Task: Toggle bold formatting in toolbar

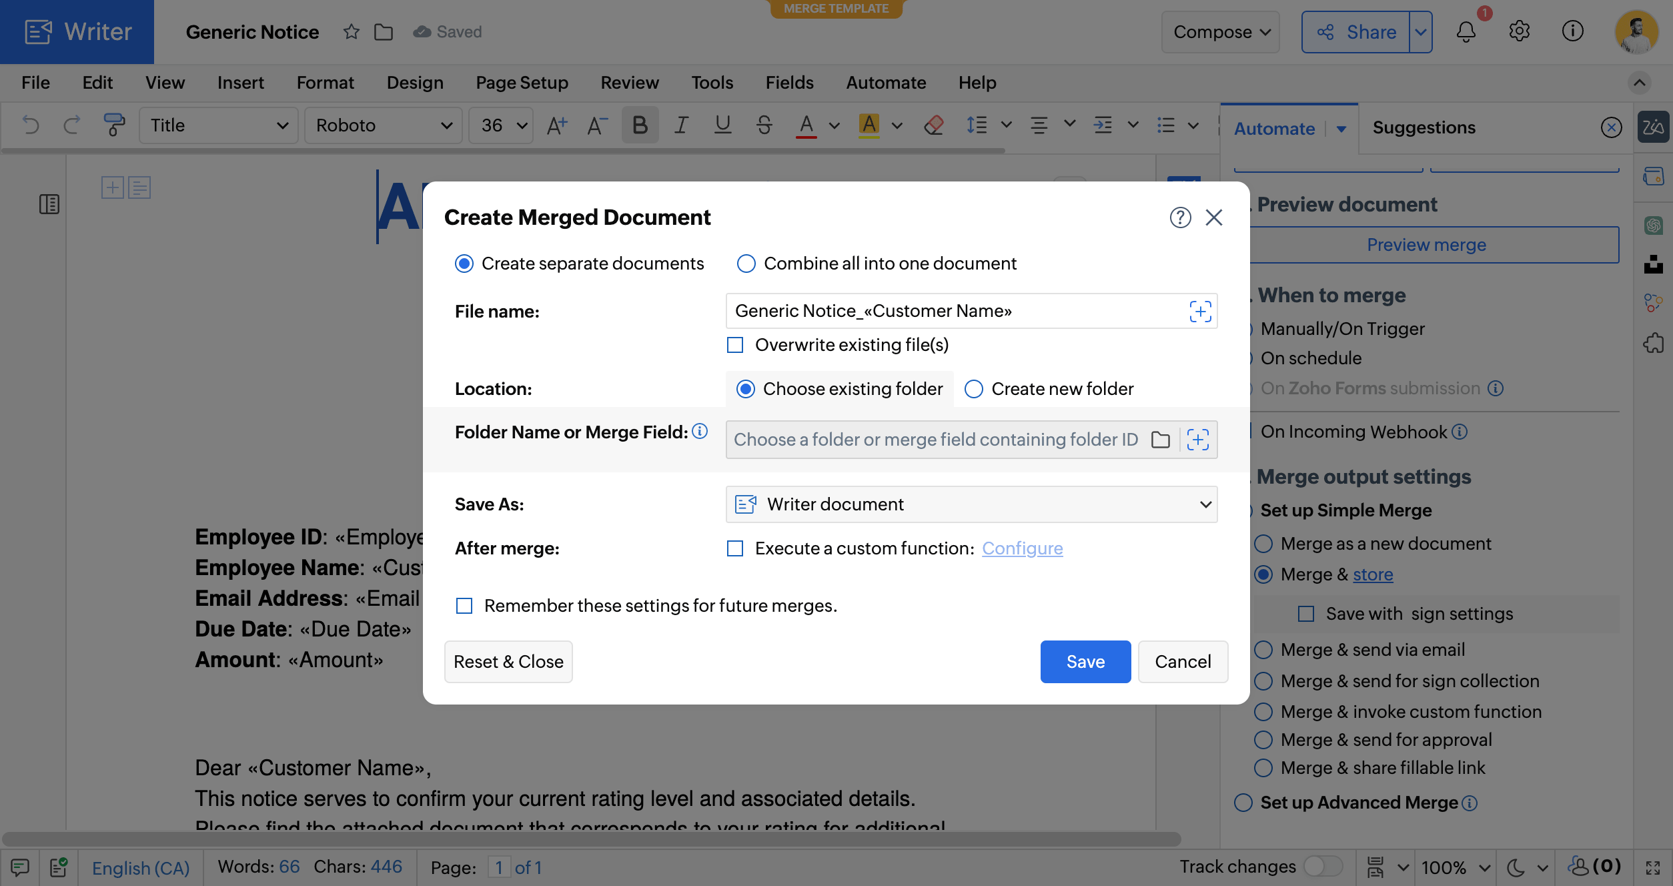Action: click(x=640, y=125)
